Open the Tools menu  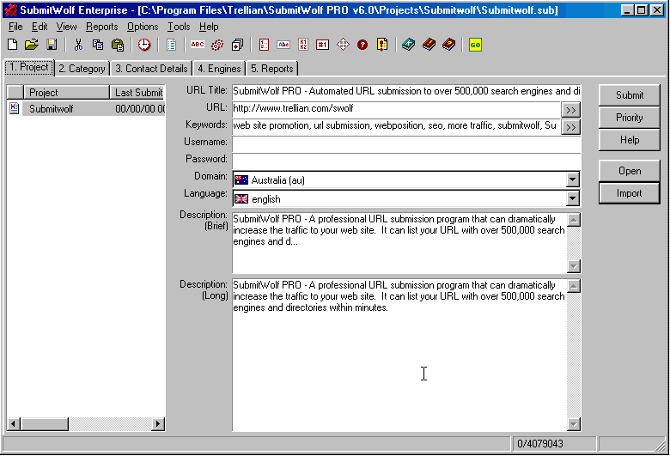(179, 27)
